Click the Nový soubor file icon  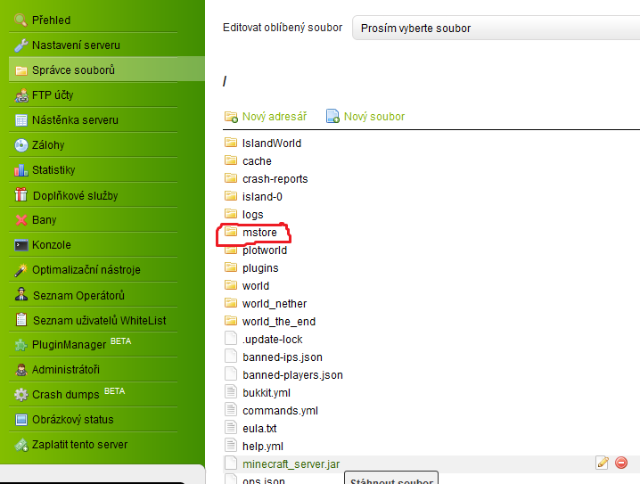tap(332, 116)
